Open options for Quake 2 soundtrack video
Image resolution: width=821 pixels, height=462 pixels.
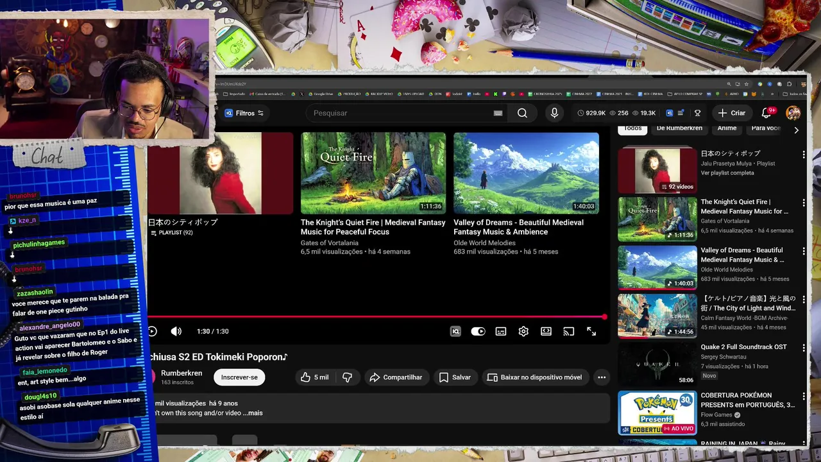(803, 348)
